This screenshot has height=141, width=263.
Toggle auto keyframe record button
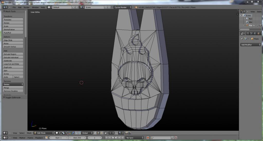(148, 138)
